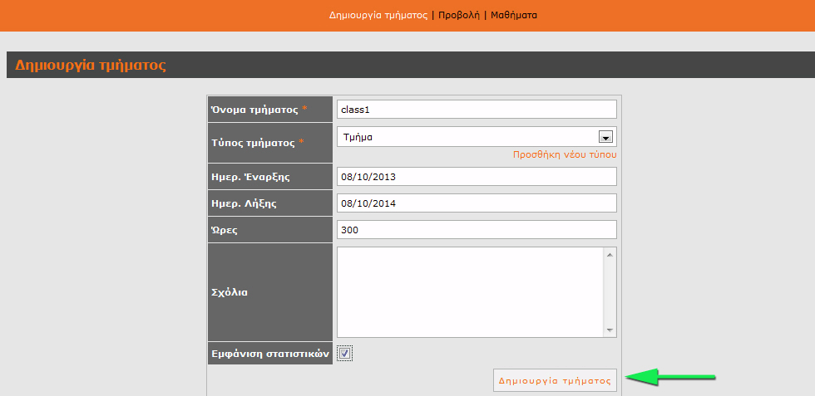
Task: Click the Δημιουργία τμήματος submit button
Action: [x=556, y=380]
